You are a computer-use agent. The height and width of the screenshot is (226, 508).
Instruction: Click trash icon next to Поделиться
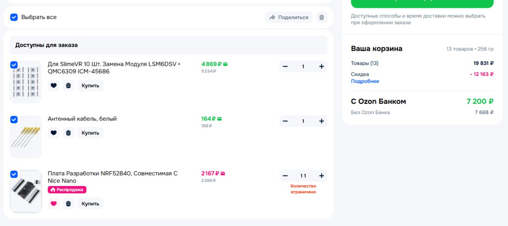pos(321,17)
